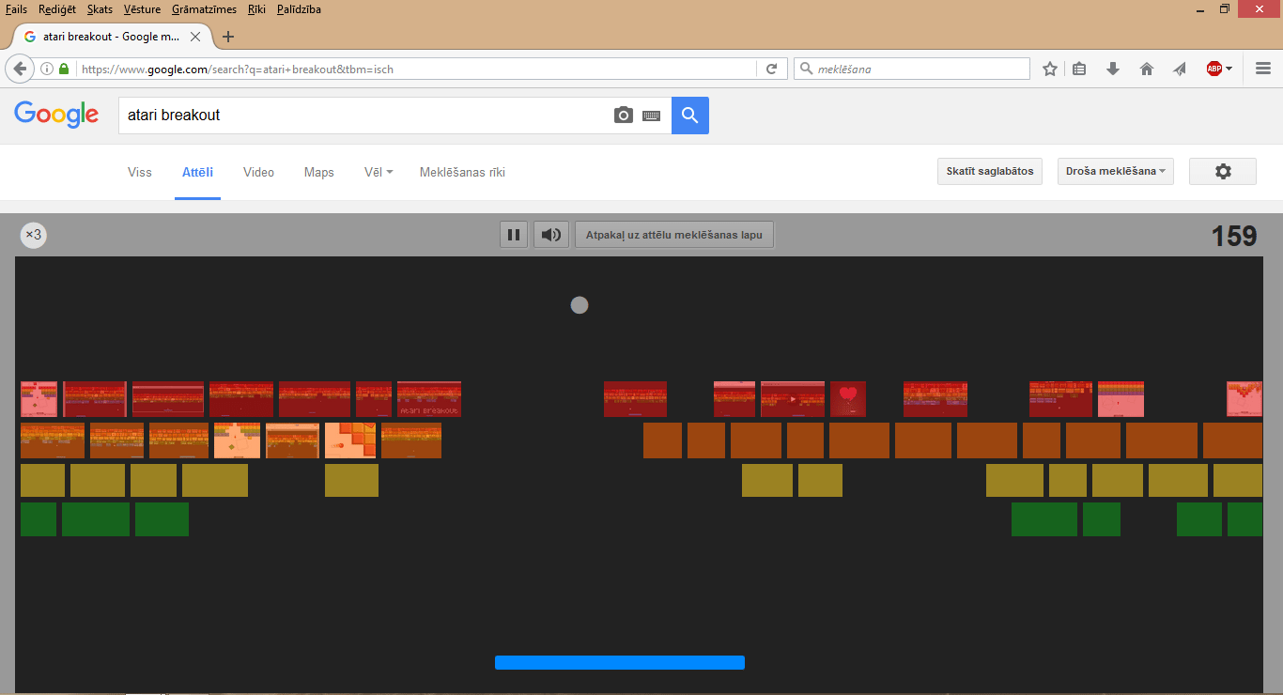Bookmark this page with star icon

click(x=1050, y=69)
